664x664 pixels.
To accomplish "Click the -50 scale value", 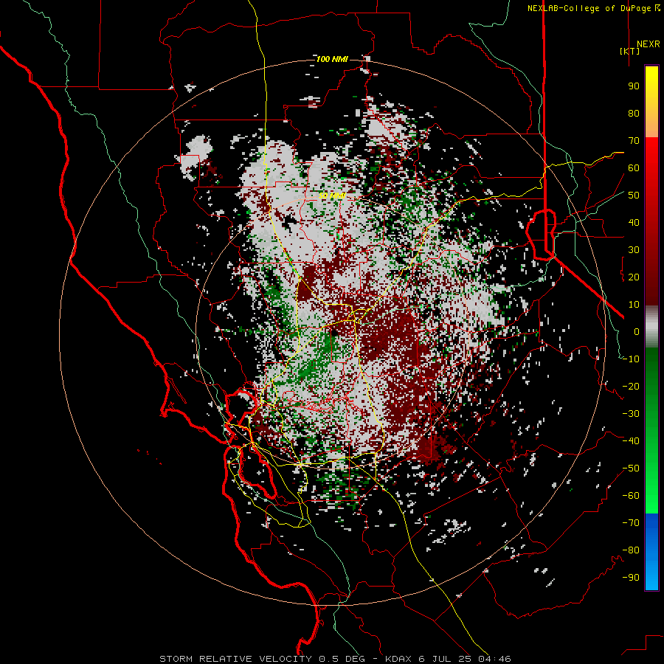I will (x=631, y=468).
